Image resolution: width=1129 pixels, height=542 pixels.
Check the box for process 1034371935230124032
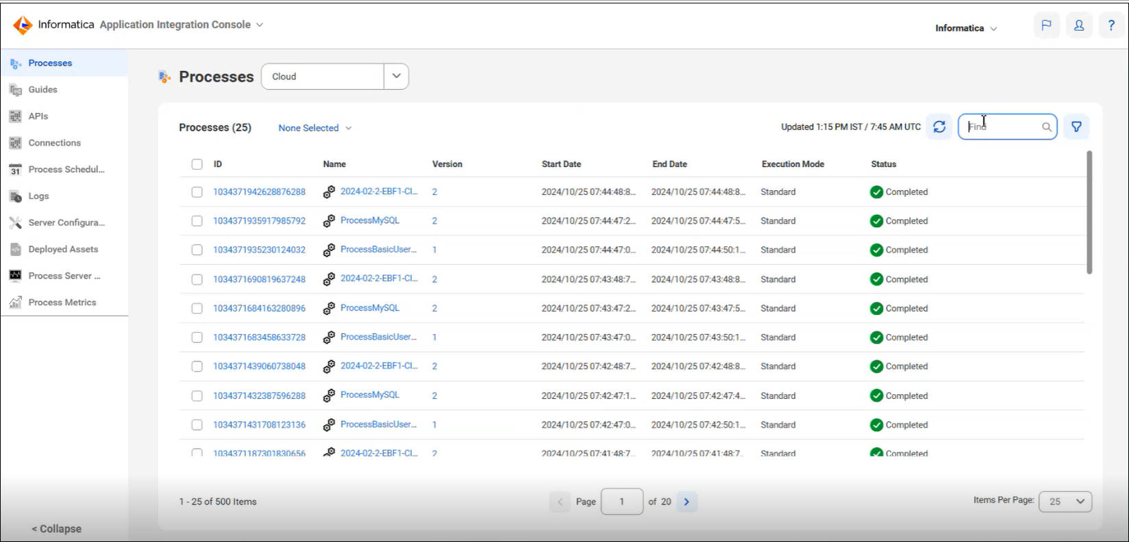pyautogui.click(x=197, y=250)
